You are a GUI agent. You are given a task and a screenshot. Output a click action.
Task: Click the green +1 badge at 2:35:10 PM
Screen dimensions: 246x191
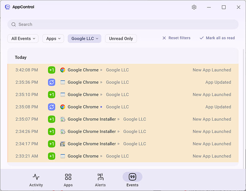51,95
